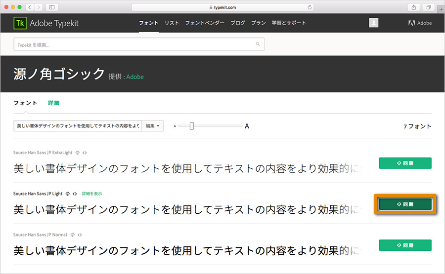The width and height of the screenshot is (445, 274).
Task: Click Source Han Sans JP Normal name
Action: [40, 235]
